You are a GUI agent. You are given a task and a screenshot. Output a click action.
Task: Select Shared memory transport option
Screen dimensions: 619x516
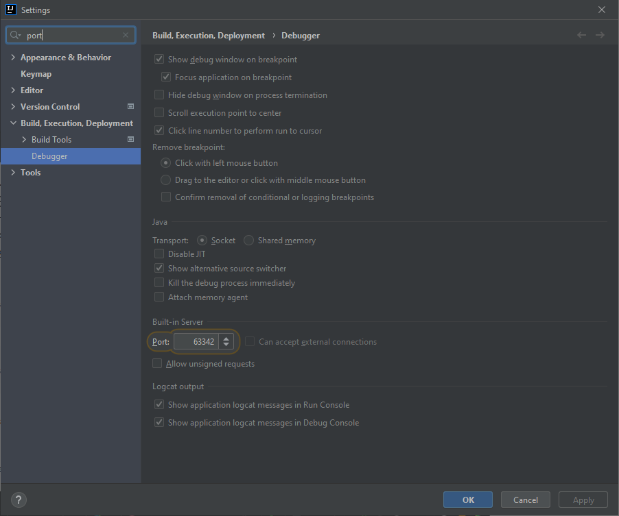[x=249, y=241]
